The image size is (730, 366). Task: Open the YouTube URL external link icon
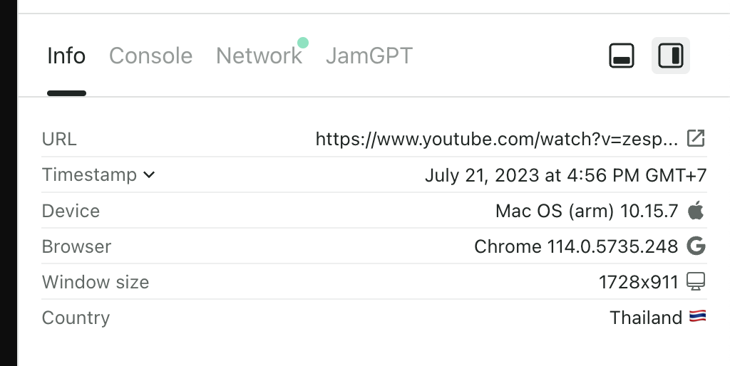pyautogui.click(x=696, y=138)
